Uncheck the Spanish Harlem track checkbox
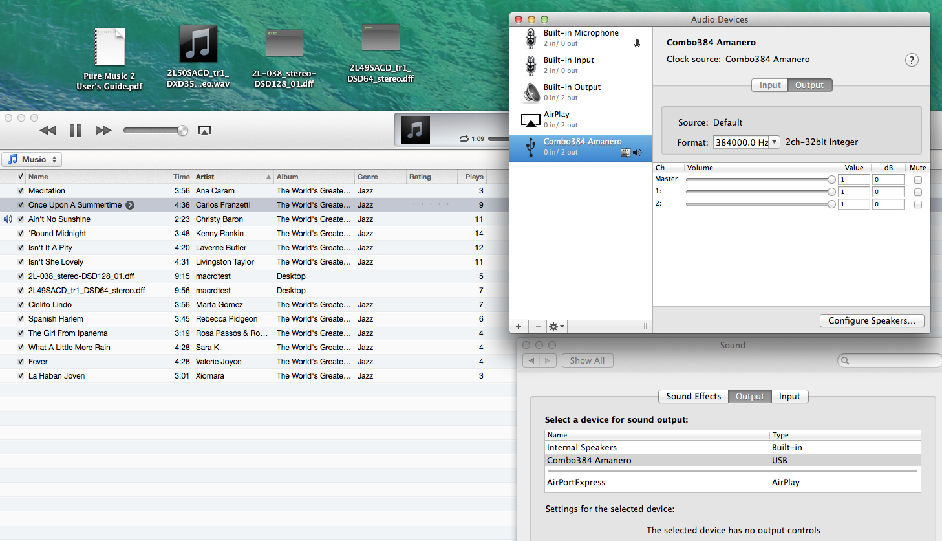Viewport: 942px width, 541px height. click(x=21, y=319)
